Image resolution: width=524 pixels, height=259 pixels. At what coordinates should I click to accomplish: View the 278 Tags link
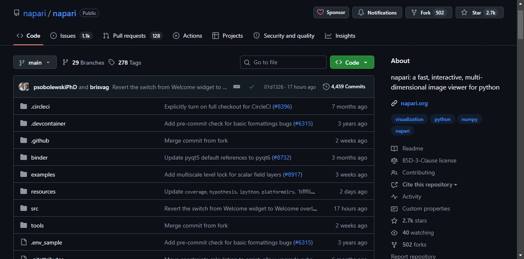point(125,63)
